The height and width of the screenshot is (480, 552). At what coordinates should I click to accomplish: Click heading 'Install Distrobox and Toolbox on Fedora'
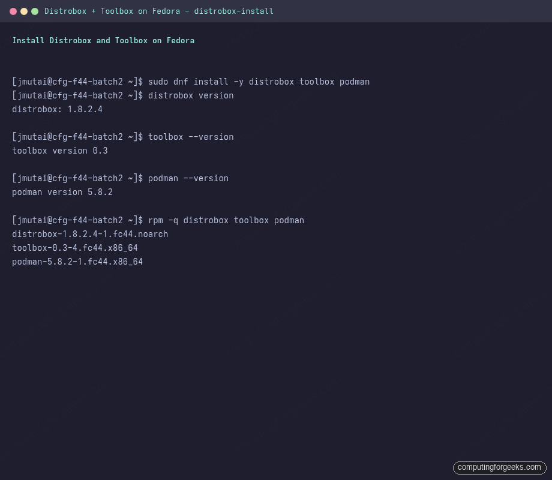(x=103, y=40)
